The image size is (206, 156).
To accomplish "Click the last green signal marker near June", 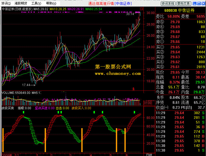I will point(134,112).
